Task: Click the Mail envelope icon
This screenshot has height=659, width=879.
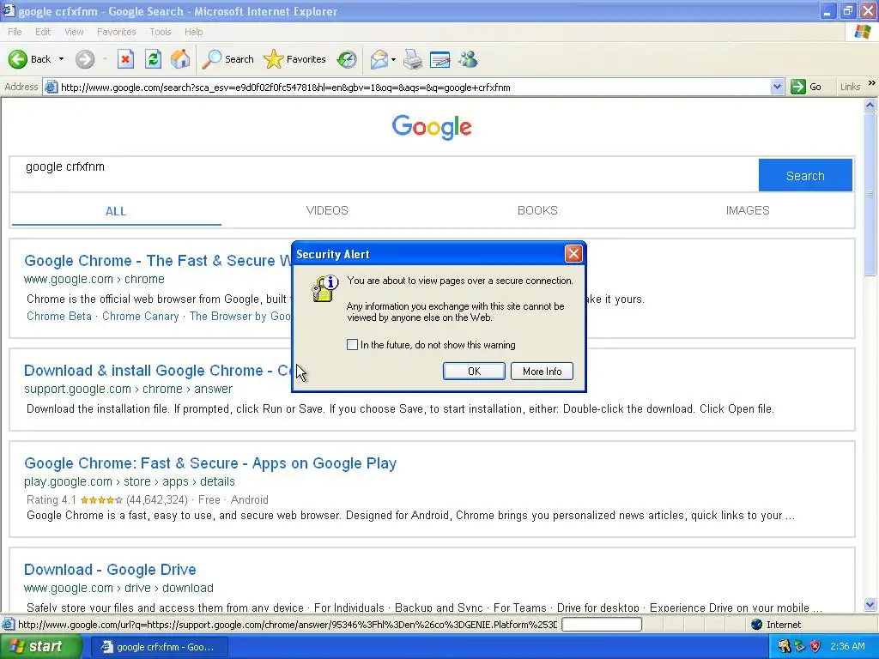Action: point(379,59)
